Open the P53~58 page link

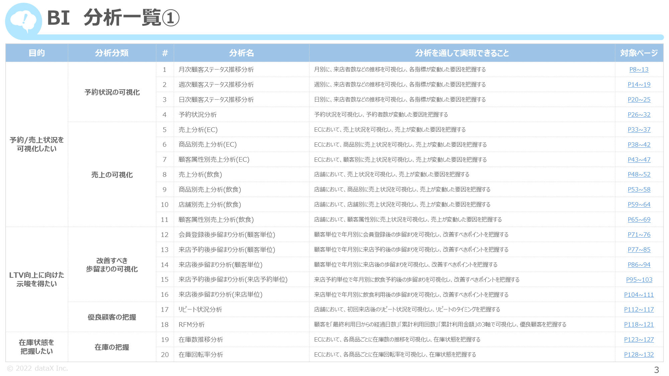pyautogui.click(x=639, y=190)
